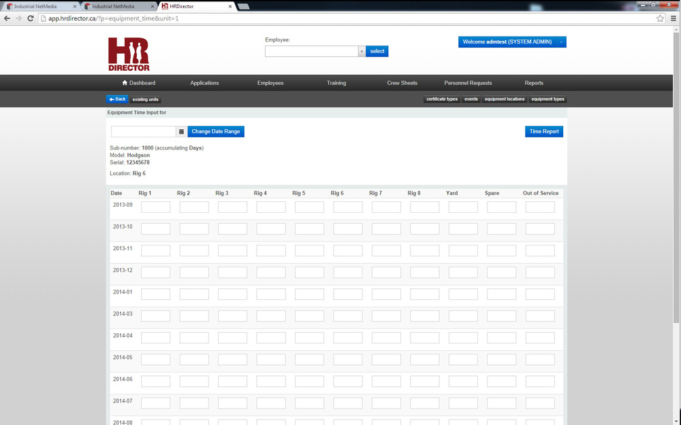Open certificate types
681x425 pixels.
pos(442,99)
